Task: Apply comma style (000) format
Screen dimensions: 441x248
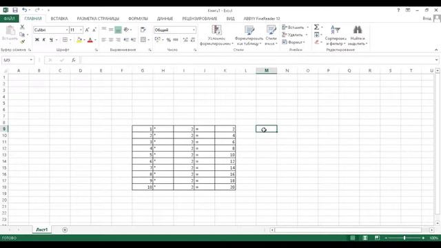Action: tap(176, 40)
